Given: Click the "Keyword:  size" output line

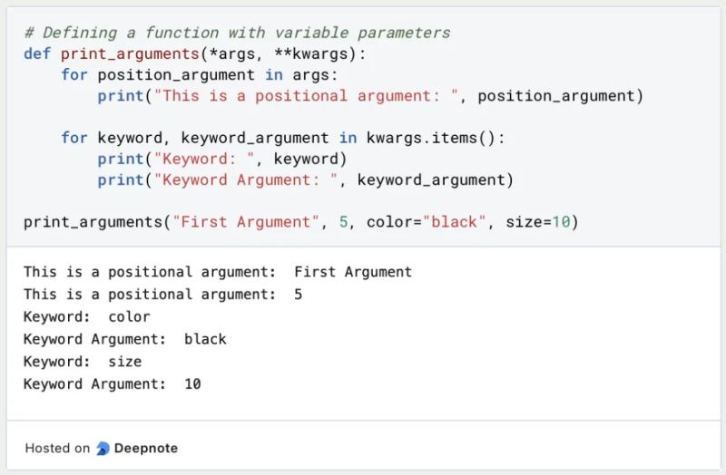Looking at the screenshot, I should tap(83, 362).
